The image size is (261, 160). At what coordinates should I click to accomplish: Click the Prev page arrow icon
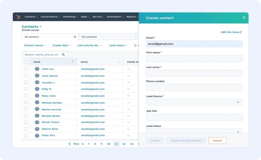[70, 144]
